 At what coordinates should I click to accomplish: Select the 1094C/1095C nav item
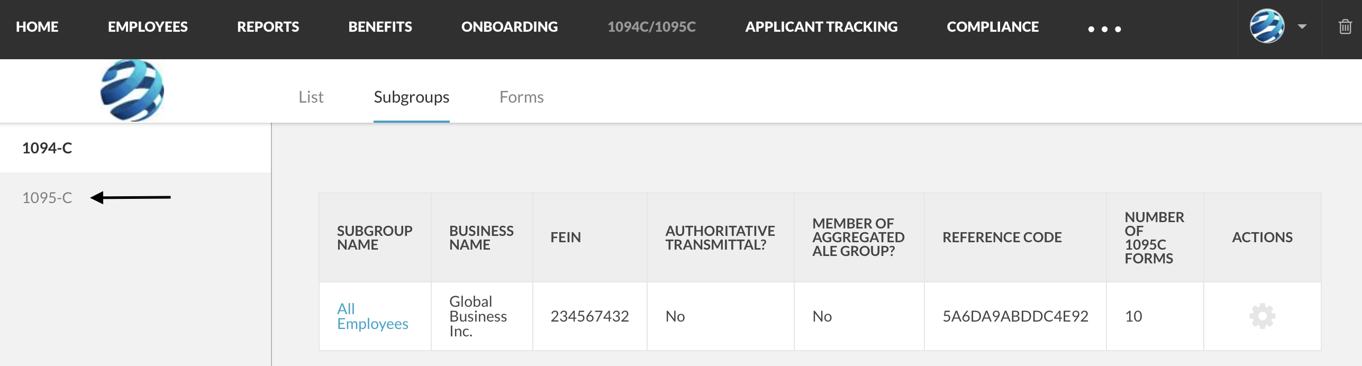pos(651,26)
